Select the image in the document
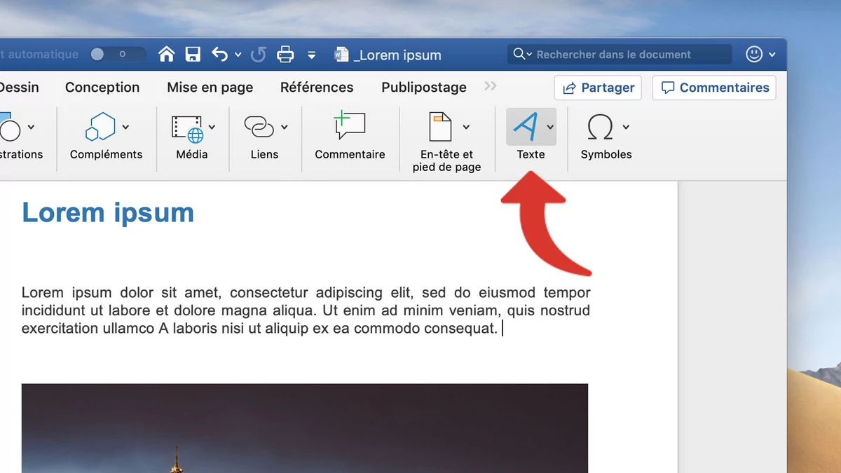841x473 pixels. 305,428
